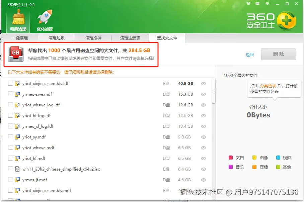The width and height of the screenshot is (304, 202).
Task: Click file icon of yriot_sy.mdf
Action: [x=17, y=137]
